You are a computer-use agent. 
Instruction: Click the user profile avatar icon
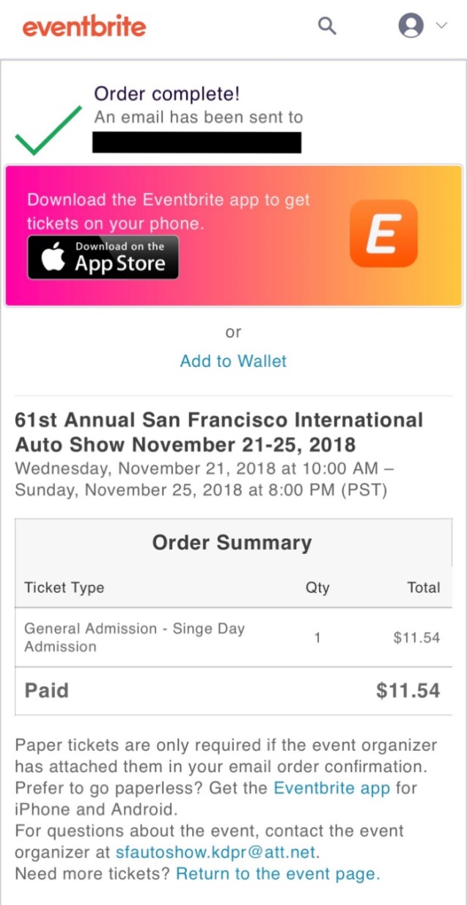[x=411, y=26]
